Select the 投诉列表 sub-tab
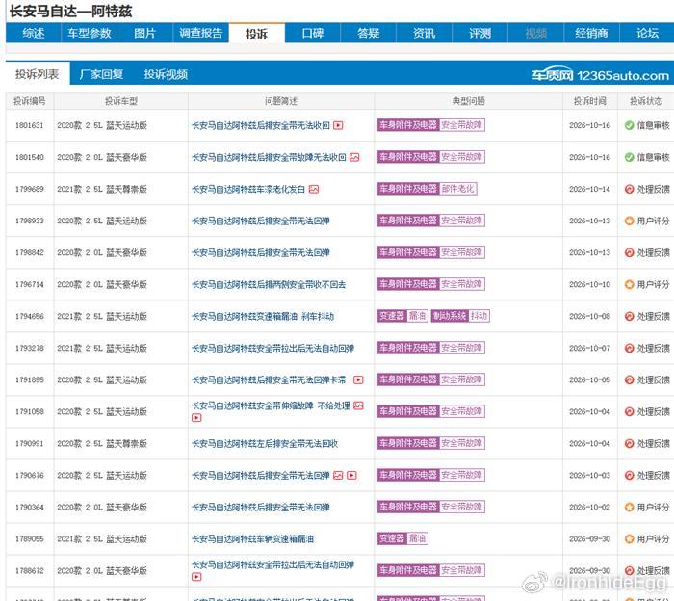Viewport: 674px width, 601px height. tap(38, 74)
